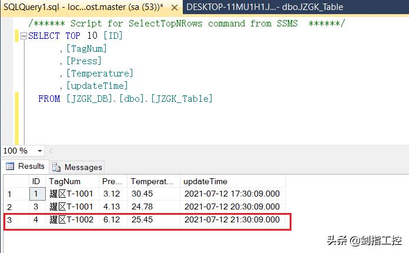Click the select-all corner of results grid
Screen dimensions: 409x253
pos(15,181)
